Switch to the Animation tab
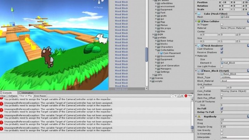 tap(26, 93)
